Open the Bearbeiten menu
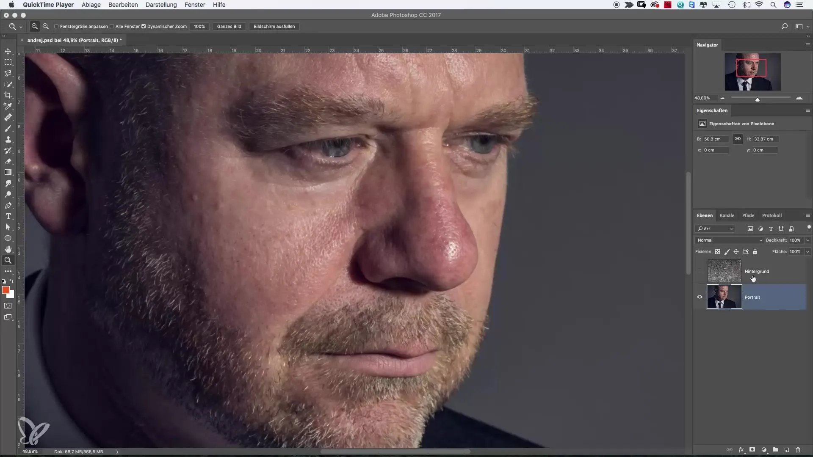Viewport: 813px width, 457px height. point(123,5)
